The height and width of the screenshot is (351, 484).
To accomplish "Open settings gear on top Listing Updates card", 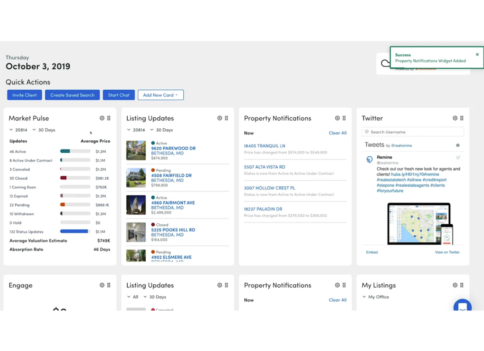I will pos(220,118).
